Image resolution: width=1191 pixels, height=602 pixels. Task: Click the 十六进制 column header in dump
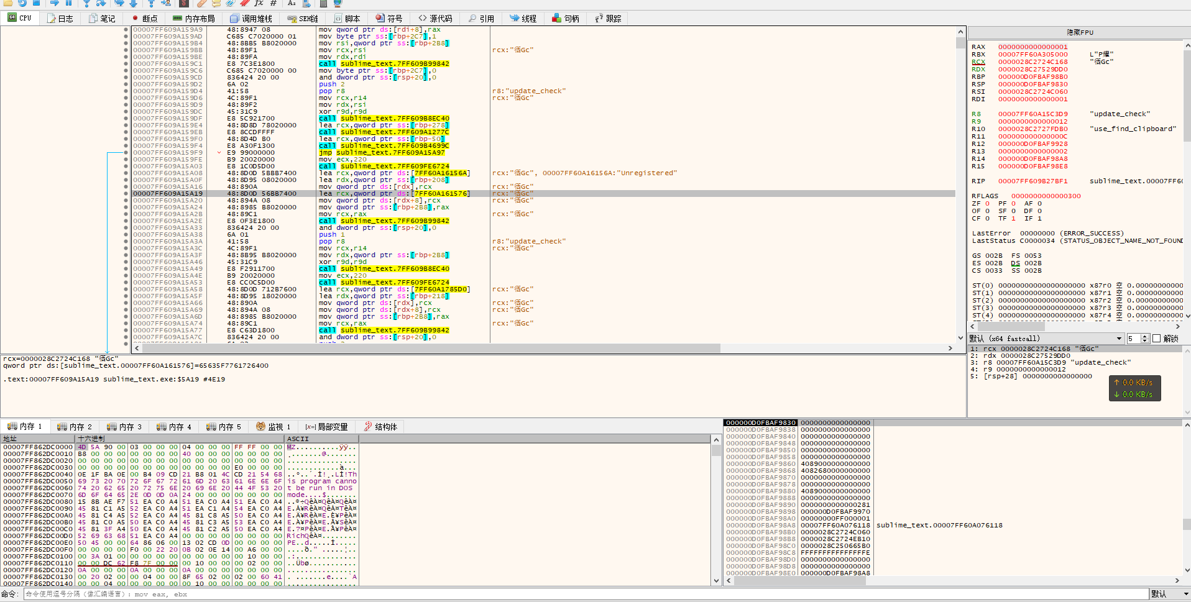(179, 439)
